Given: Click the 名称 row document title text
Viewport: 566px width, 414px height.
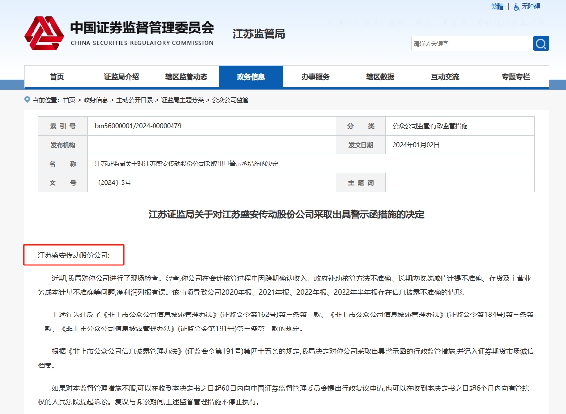Looking at the screenshot, I should pyautogui.click(x=187, y=164).
